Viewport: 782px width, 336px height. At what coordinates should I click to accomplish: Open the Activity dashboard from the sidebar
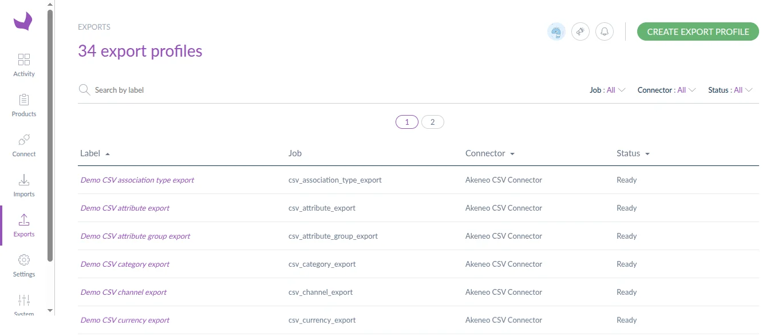[23, 65]
